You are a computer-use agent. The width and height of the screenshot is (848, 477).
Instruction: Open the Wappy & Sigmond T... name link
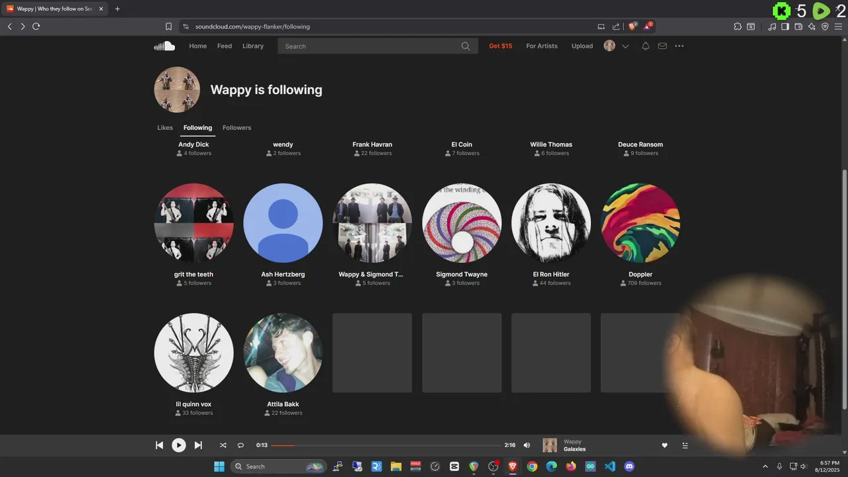click(x=371, y=274)
